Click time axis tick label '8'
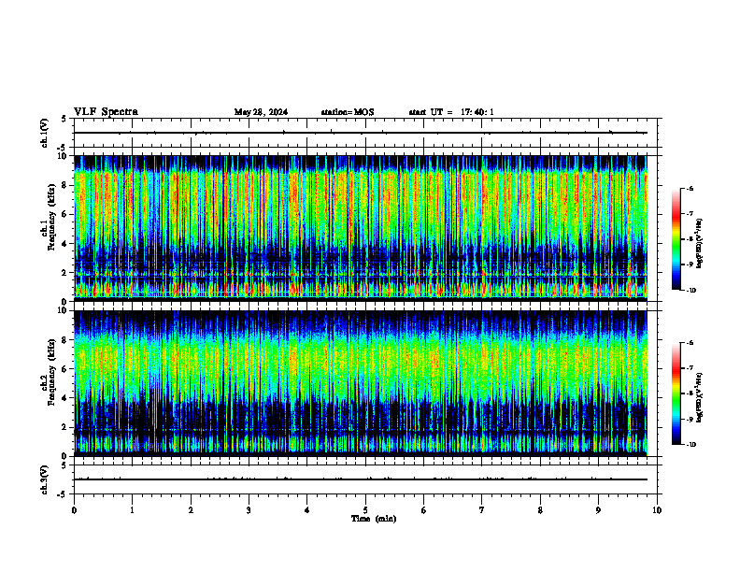 coord(540,510)
